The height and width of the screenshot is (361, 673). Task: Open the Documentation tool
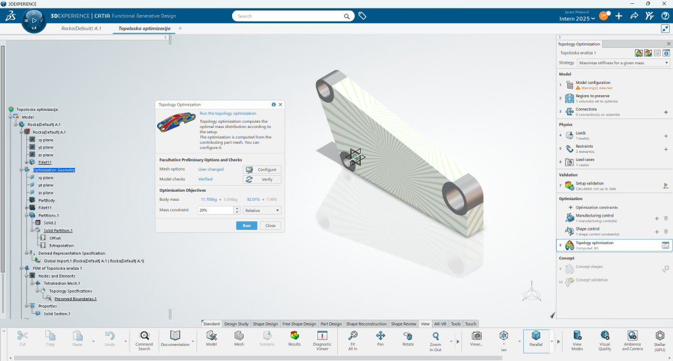[x=175, y=339]
